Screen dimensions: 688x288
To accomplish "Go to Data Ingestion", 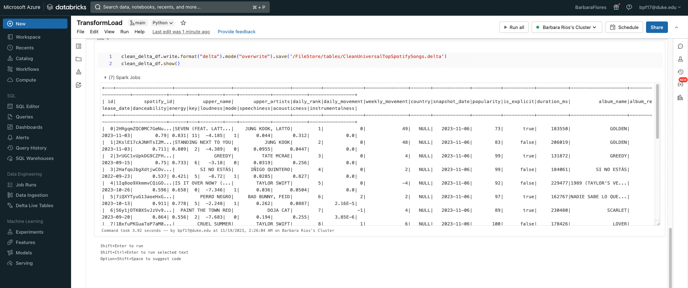I will [32, 195].
